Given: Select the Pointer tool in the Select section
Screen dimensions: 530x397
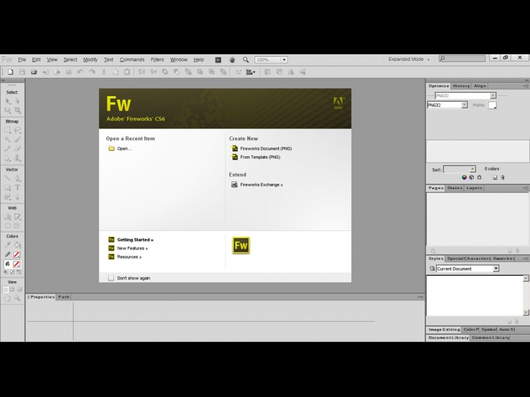Looking at the screenshot, I should tap(8, 101).
